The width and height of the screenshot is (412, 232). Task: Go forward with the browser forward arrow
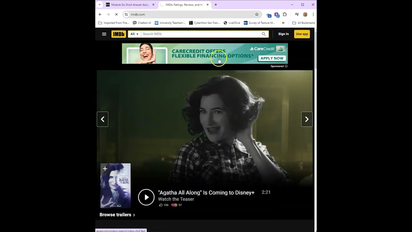pyautogui.click(x=108, y=15)
